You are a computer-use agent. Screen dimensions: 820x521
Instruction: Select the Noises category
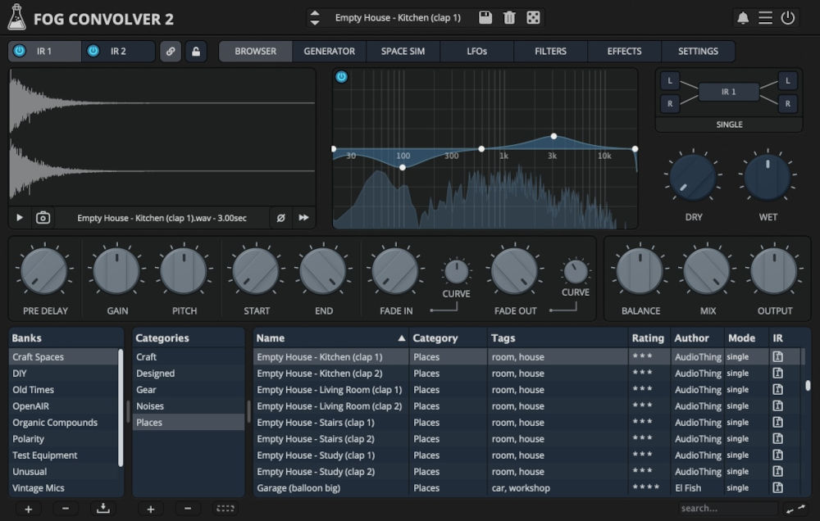click(153, 405)
